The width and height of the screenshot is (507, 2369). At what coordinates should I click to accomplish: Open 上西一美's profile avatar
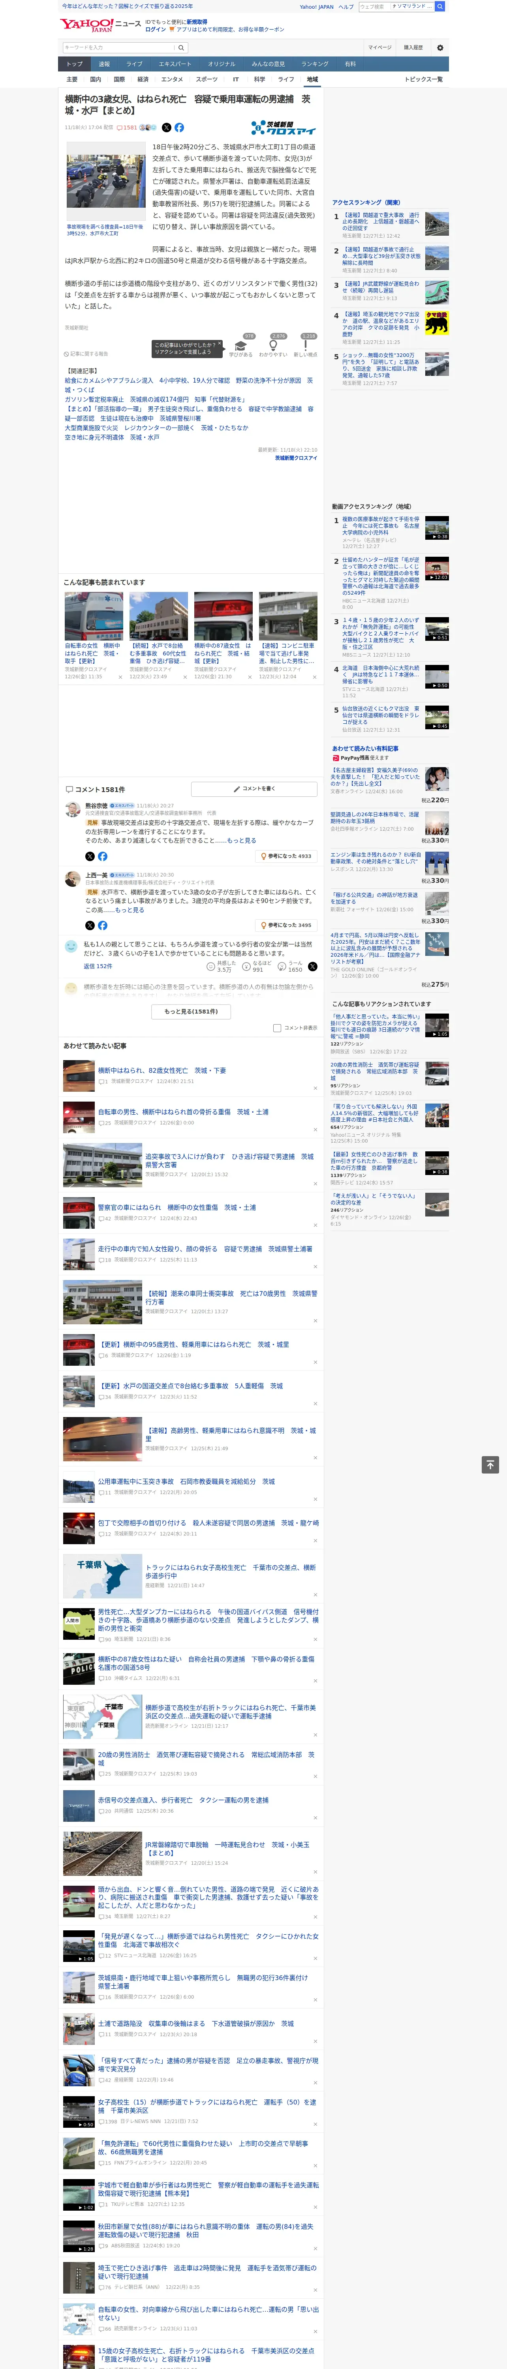pos(72,879)
